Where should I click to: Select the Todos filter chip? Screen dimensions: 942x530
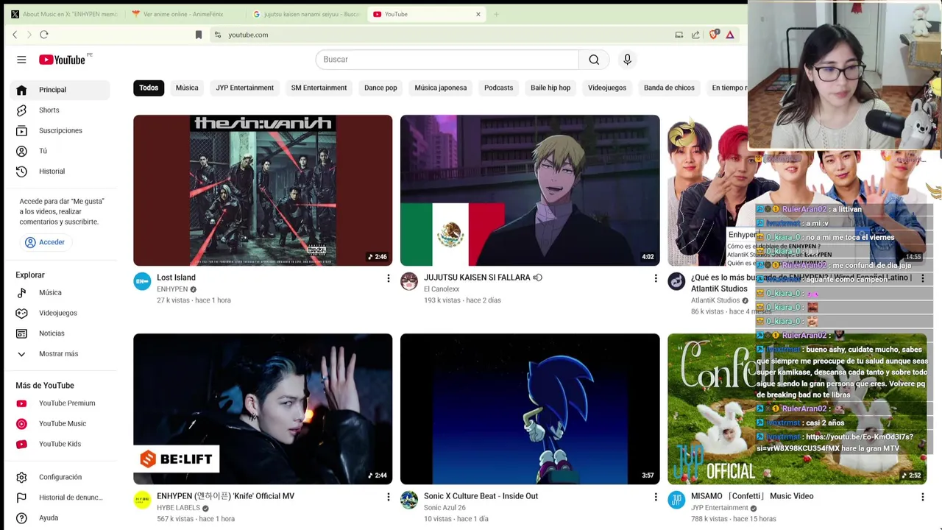point(149,88)
